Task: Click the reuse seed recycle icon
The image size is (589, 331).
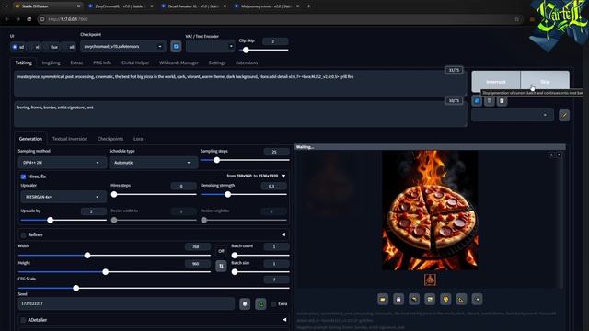Action: point(260,303)
